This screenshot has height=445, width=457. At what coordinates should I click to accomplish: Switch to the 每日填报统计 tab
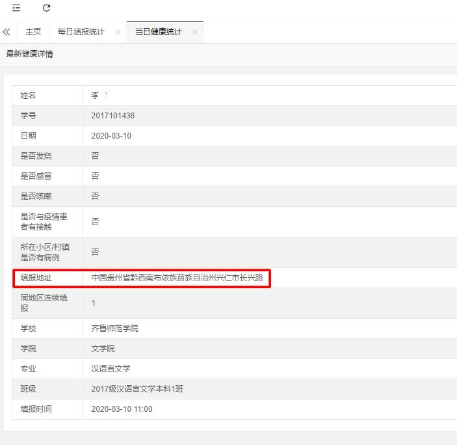(x=81, y=33)
